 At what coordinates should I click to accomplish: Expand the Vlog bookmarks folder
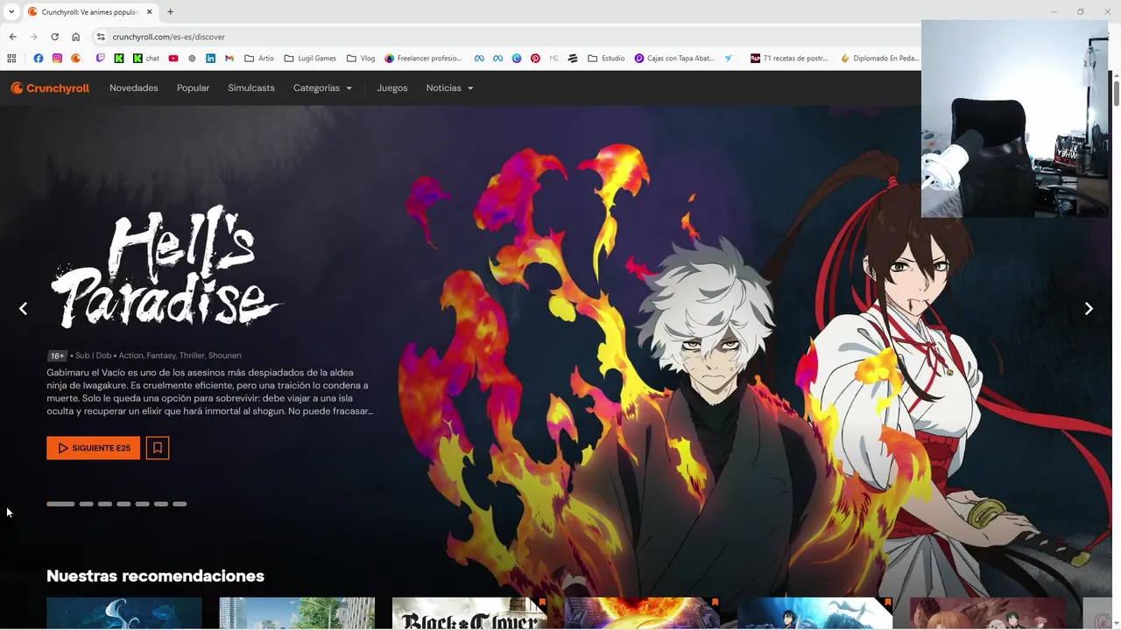(361, 59)
